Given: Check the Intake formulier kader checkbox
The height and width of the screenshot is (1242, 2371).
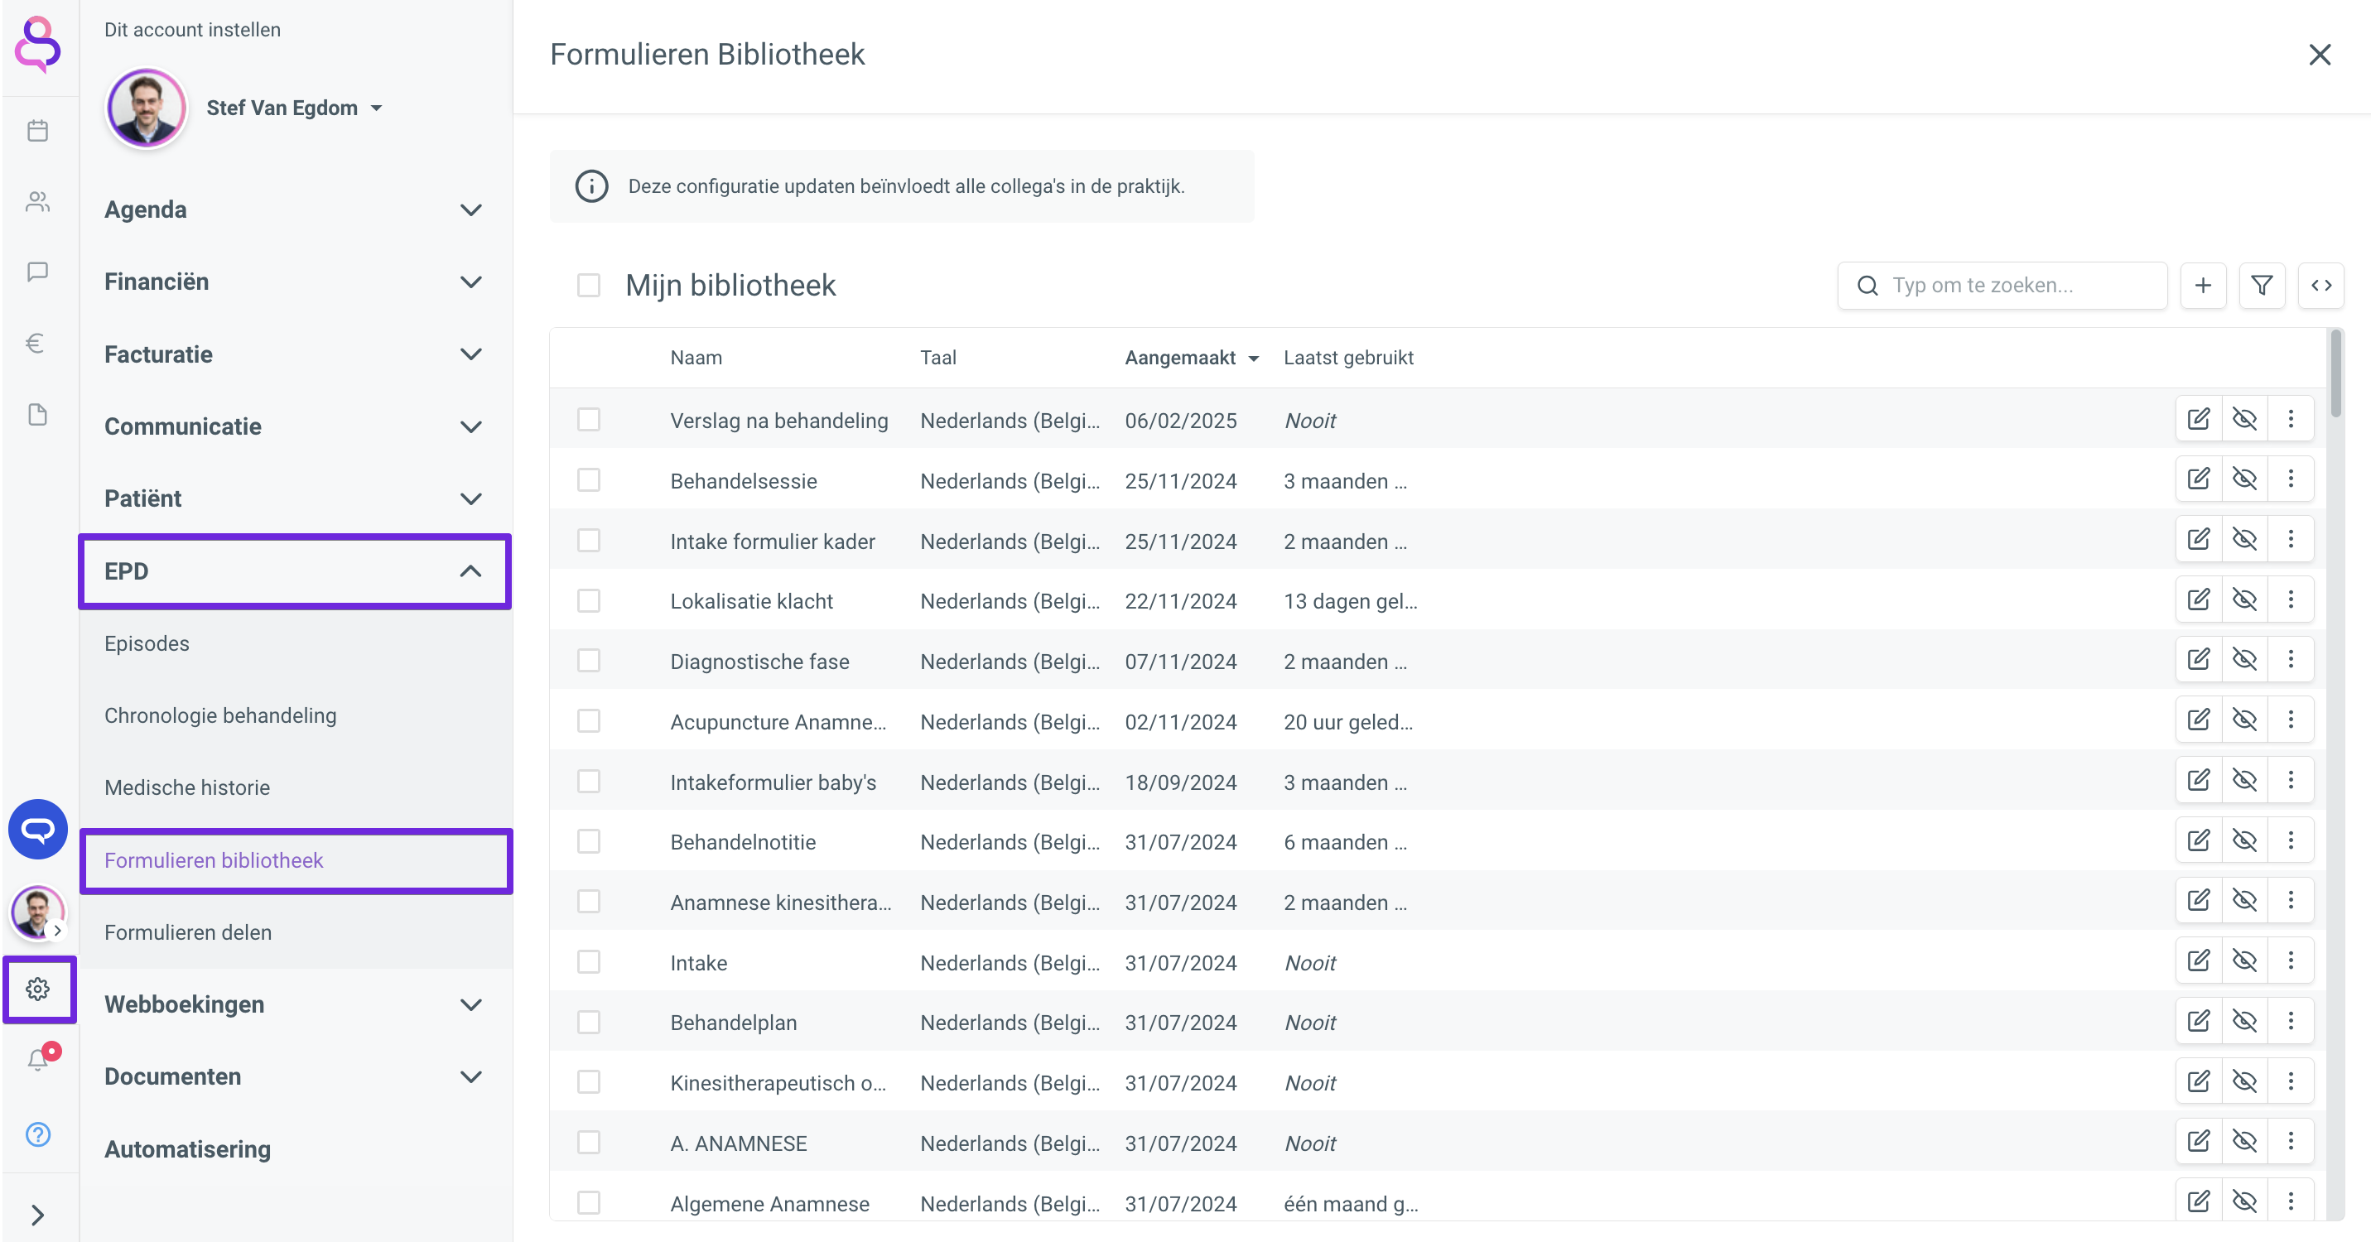Looking at the screenshot, I should 589,541.
